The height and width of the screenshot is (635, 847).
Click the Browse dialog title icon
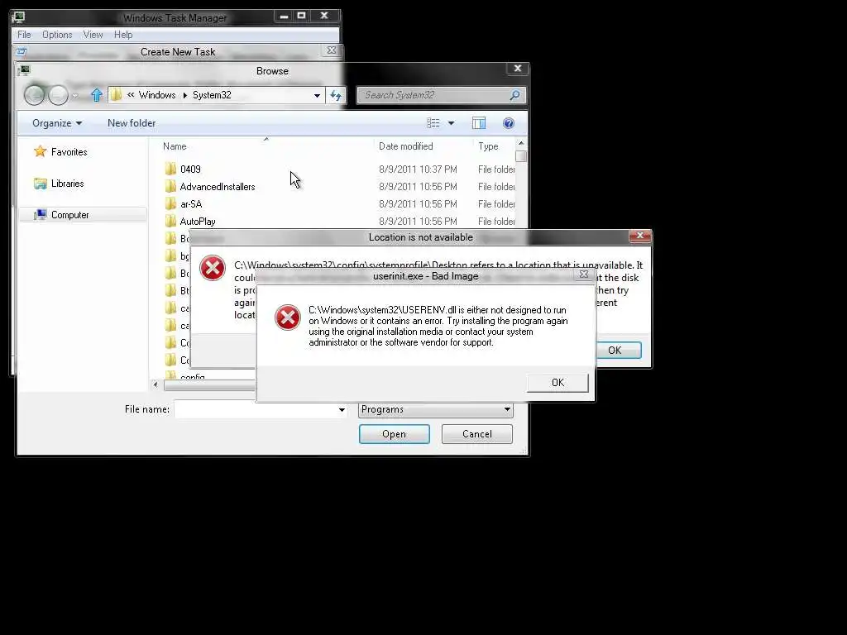tap(24, 71)
